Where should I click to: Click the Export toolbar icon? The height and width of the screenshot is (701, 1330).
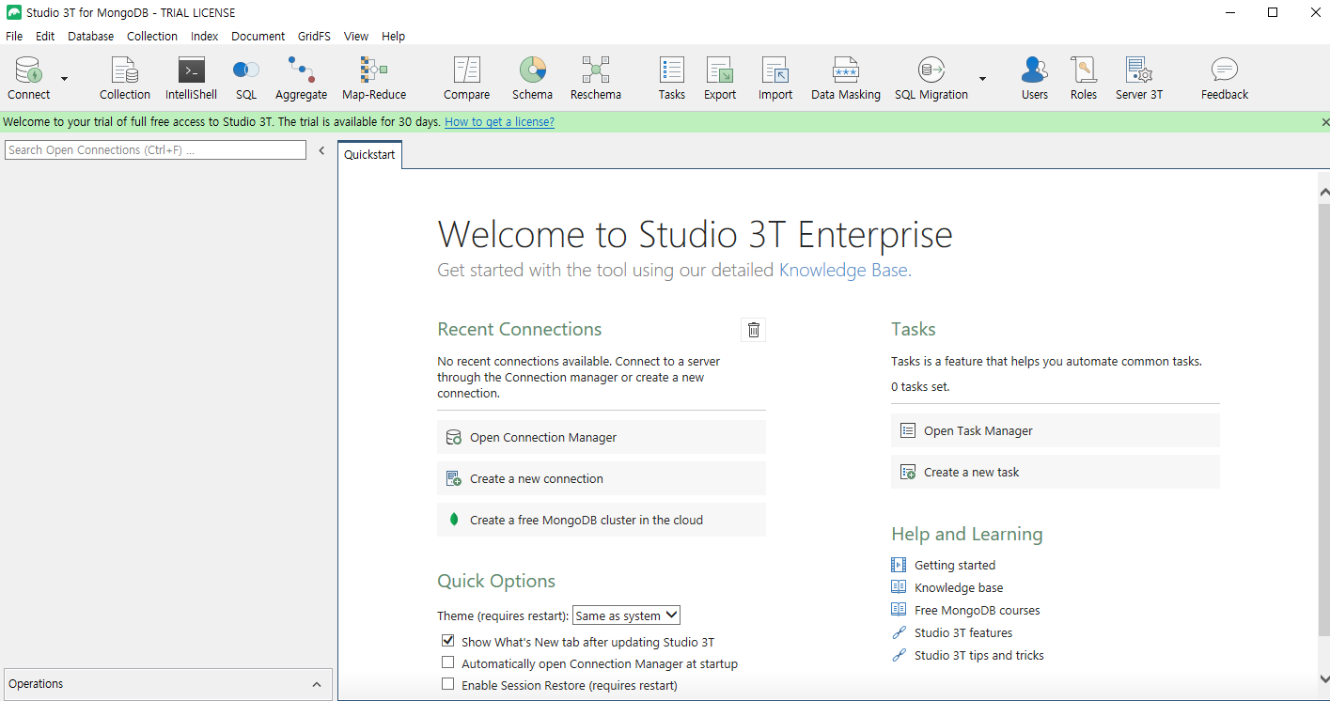click(x=720, y=78)
